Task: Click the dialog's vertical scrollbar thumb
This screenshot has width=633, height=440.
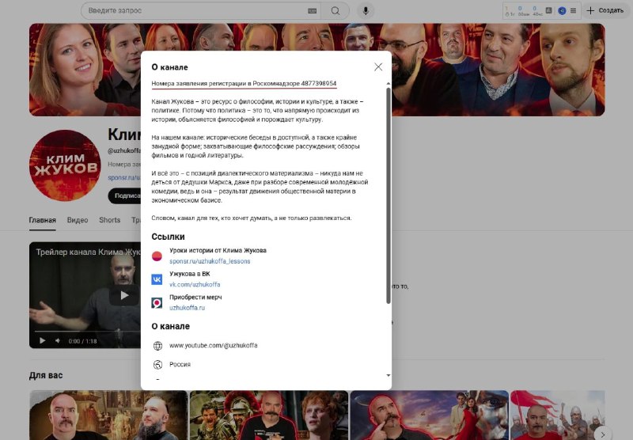Action: coord(388,195)
